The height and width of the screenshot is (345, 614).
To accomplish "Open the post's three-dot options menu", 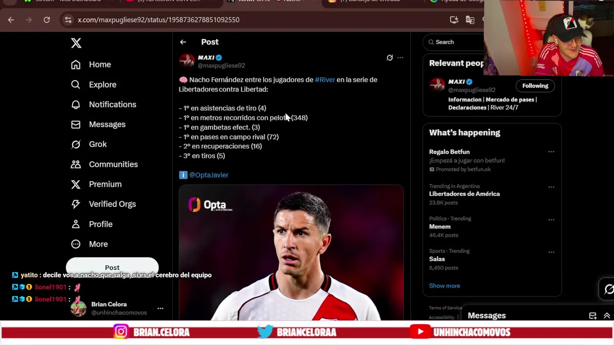I will click(400, 57).
